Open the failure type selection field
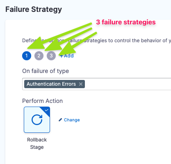Viewport: 171px width, 164px height. pos(96,84)
